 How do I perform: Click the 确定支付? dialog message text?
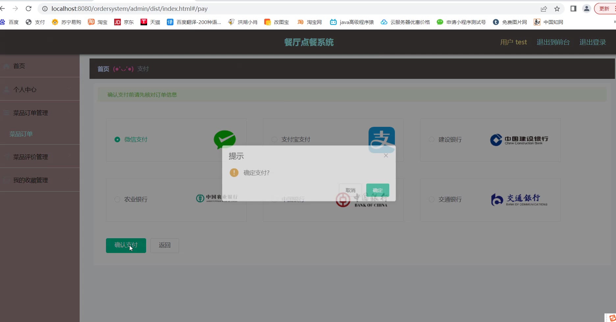click(x=257, y=173)
